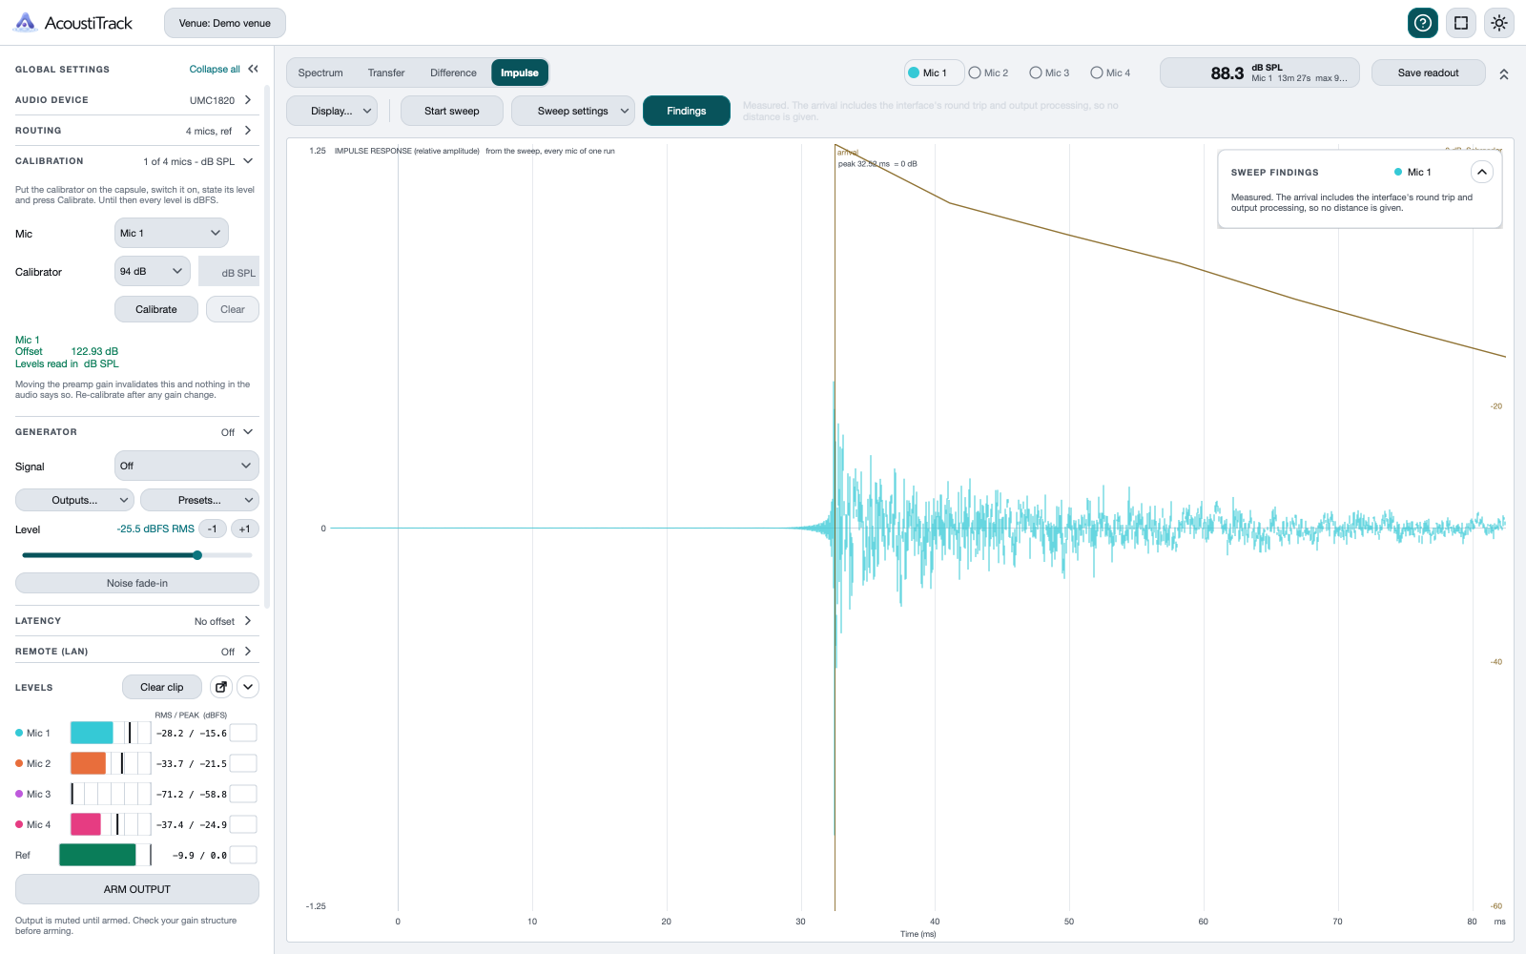The width and height of the screenshot is (1526, 954).
Task: Select the Impulse tab
Action: click(x=520, y=73)
